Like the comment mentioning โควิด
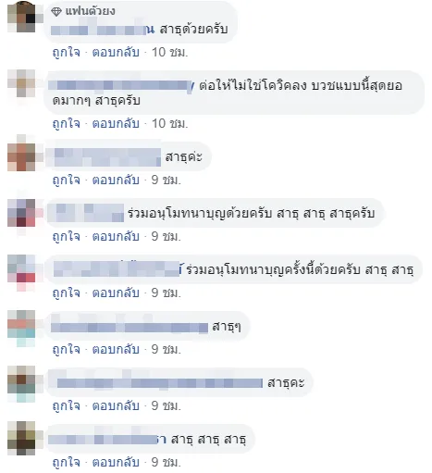Image resolution: width=432 pixels, height=473 pixels. point(66,123)
